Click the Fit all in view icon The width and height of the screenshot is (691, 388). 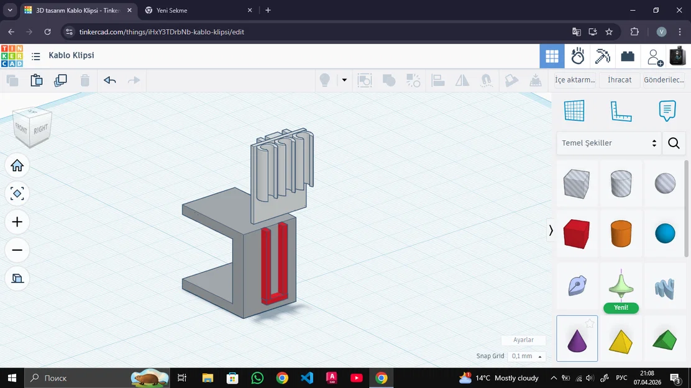(x=17, y=194)
